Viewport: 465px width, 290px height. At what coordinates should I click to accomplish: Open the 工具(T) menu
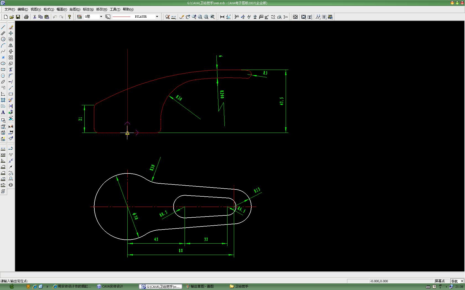click(x=115, y=9)
